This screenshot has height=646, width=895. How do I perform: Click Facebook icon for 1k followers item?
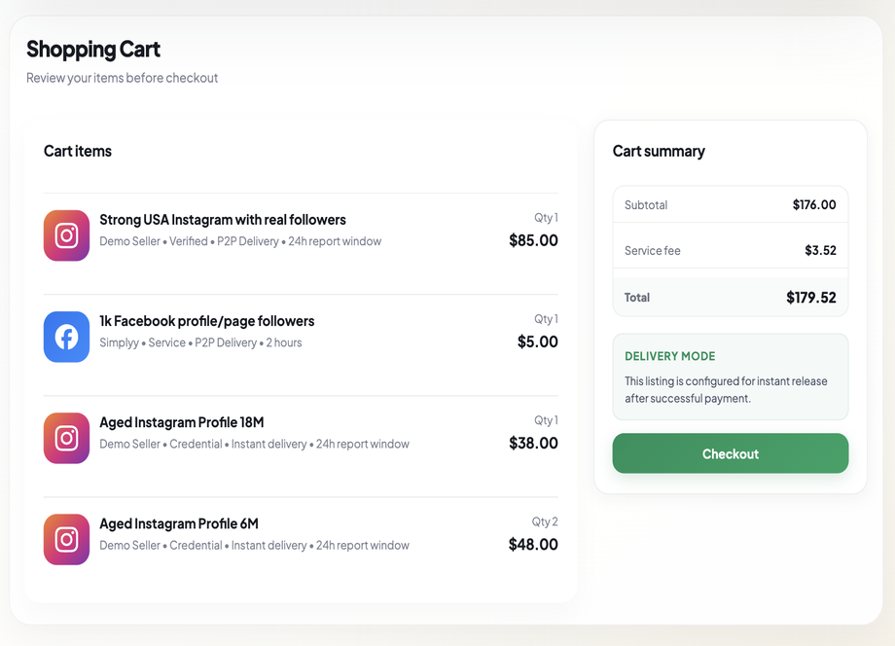66,337
